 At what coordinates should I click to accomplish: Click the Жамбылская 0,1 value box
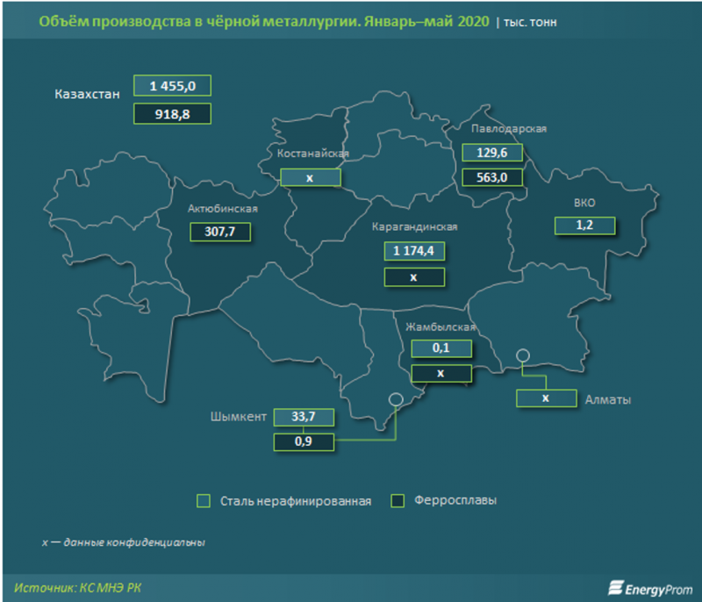441,348
